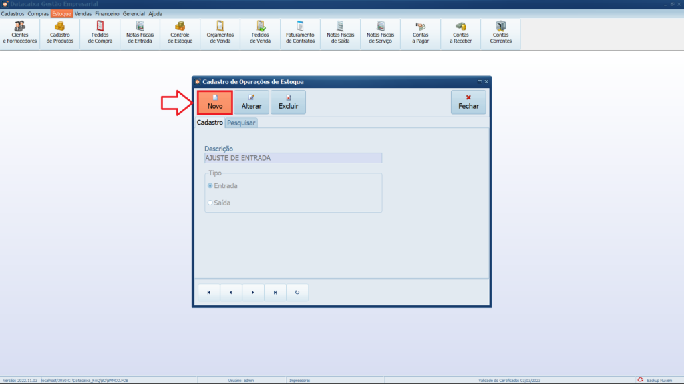The image size is (684, 384).
Task: Open Controle de Estoque toolbar icon
Action: [180, 33]
